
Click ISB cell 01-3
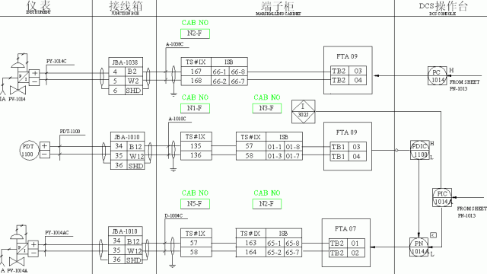[275, 156]
